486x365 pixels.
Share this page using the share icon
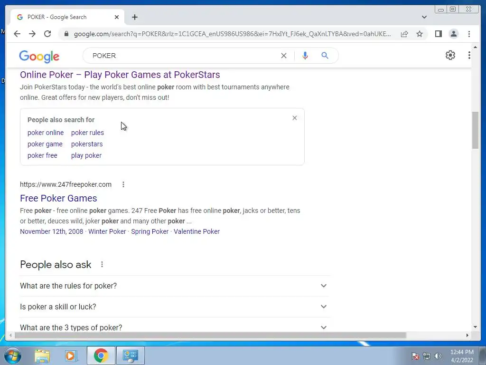tap(404, 34)
